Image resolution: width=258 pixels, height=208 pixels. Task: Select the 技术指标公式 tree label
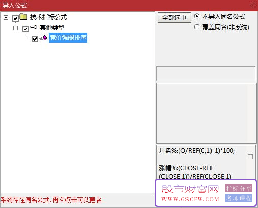49,17
